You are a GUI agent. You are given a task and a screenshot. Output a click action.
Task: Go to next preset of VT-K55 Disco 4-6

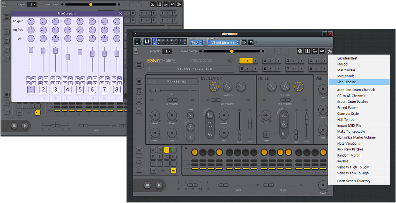(x=154, y=69)
